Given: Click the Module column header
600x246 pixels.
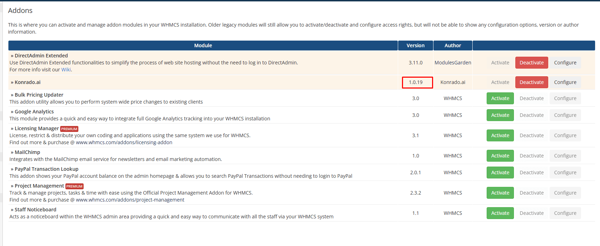Looking at the screenshot, I should coord(203,45).
